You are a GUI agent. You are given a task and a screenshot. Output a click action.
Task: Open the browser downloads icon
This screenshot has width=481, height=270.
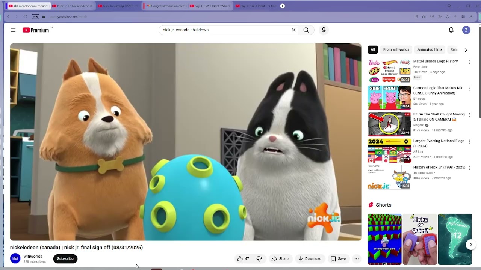tap(455, 16)
